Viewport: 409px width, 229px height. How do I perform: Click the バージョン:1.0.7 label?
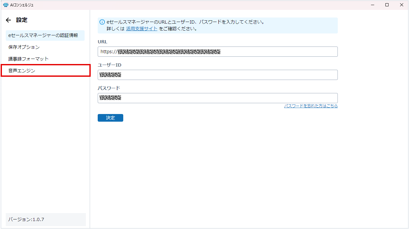coord(26,219)
